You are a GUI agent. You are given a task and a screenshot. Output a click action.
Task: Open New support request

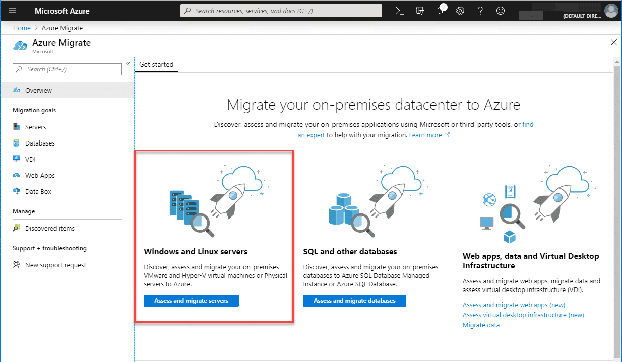56,264
